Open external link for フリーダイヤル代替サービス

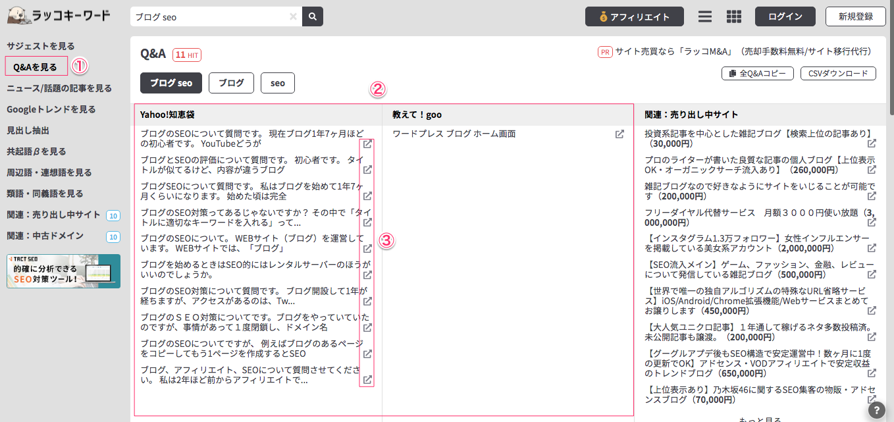pyautogui.click(x=872, y=223)
